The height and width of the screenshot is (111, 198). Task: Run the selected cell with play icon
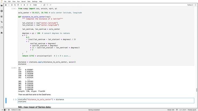pyautogui.click(x=21, y=5)
